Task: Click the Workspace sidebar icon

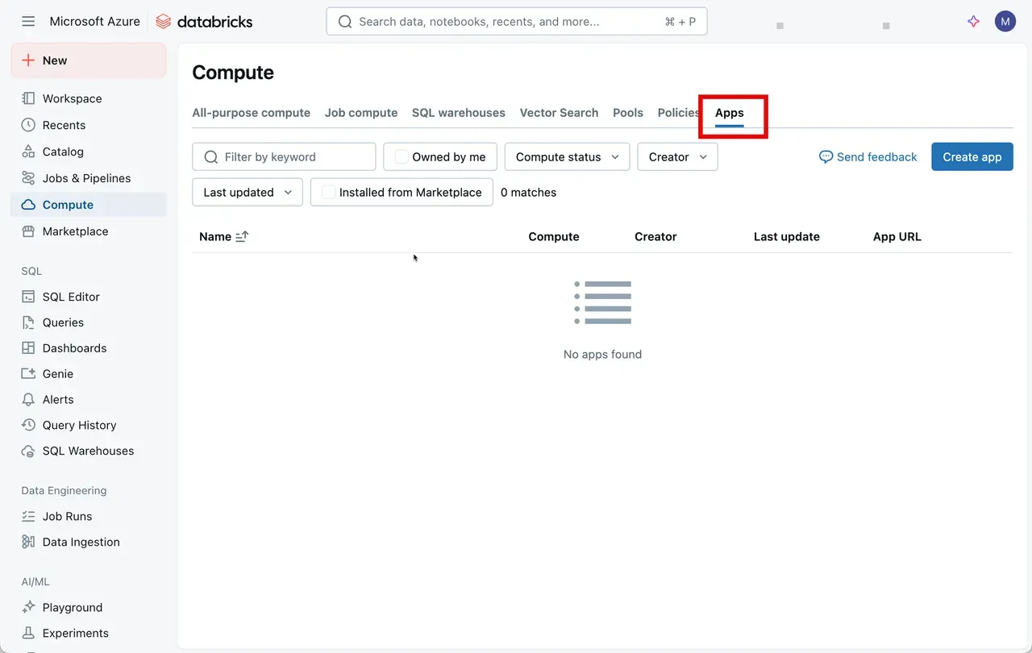Action: pos(28,98)
